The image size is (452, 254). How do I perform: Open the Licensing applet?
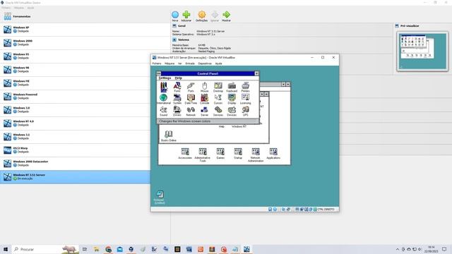pos(245,99)
